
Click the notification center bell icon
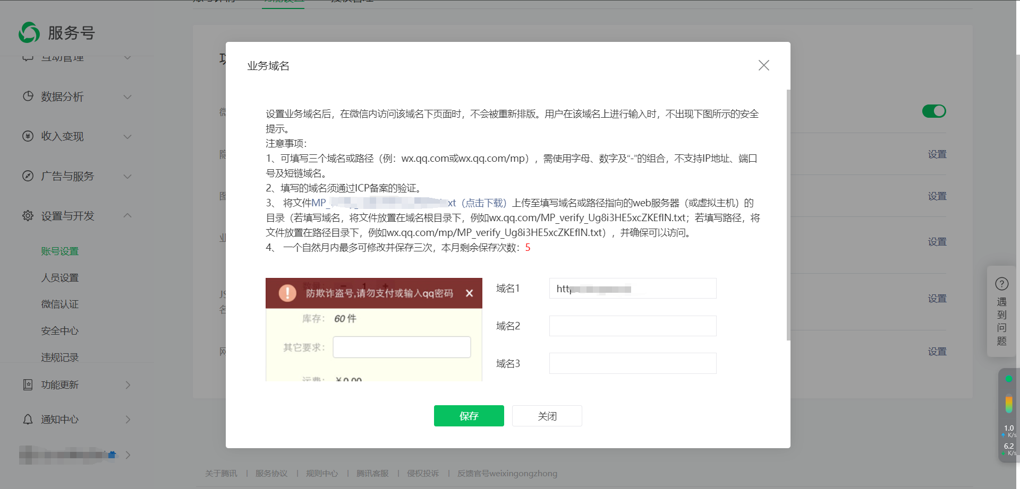pos(28,420)
